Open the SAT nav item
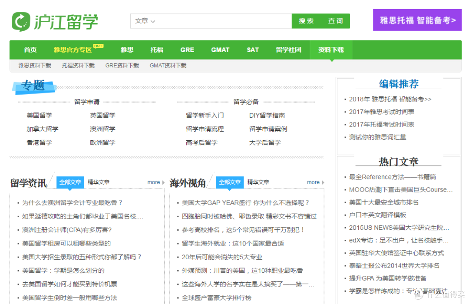 point(253,50)
